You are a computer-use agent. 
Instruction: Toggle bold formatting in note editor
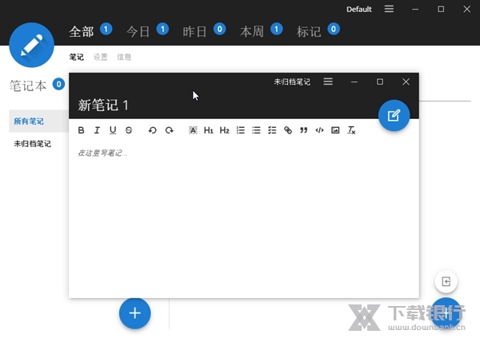point(81,130)
